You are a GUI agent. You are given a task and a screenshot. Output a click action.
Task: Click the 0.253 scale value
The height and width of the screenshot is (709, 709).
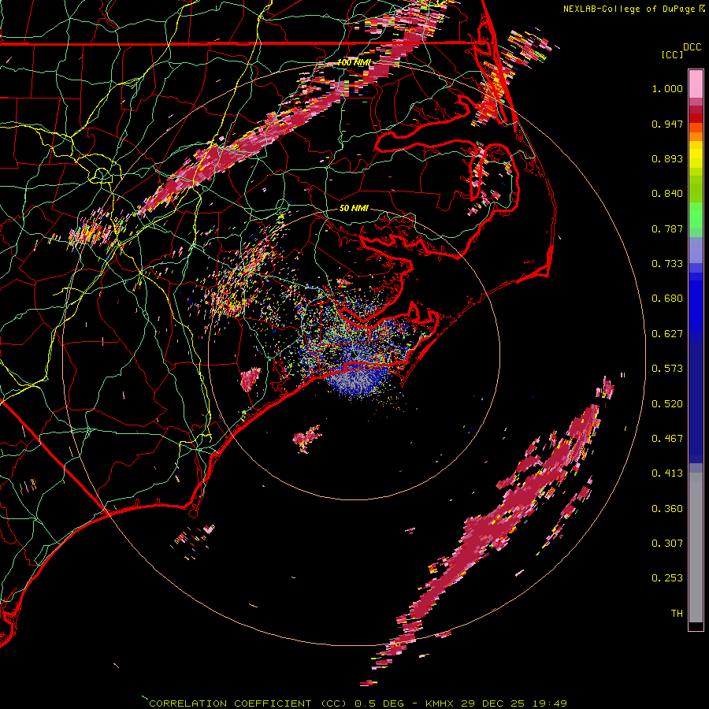[667, 578]
